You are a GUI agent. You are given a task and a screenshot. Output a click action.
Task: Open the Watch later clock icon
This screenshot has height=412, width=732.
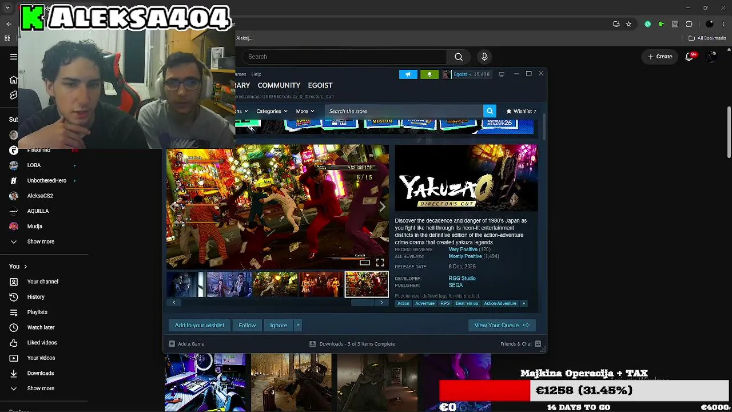click(14, 327)
